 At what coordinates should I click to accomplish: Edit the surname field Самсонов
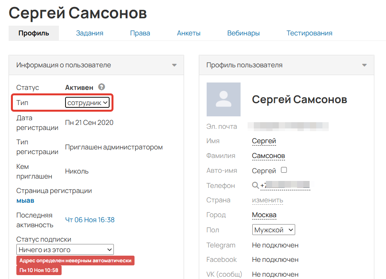pos(268,155)
